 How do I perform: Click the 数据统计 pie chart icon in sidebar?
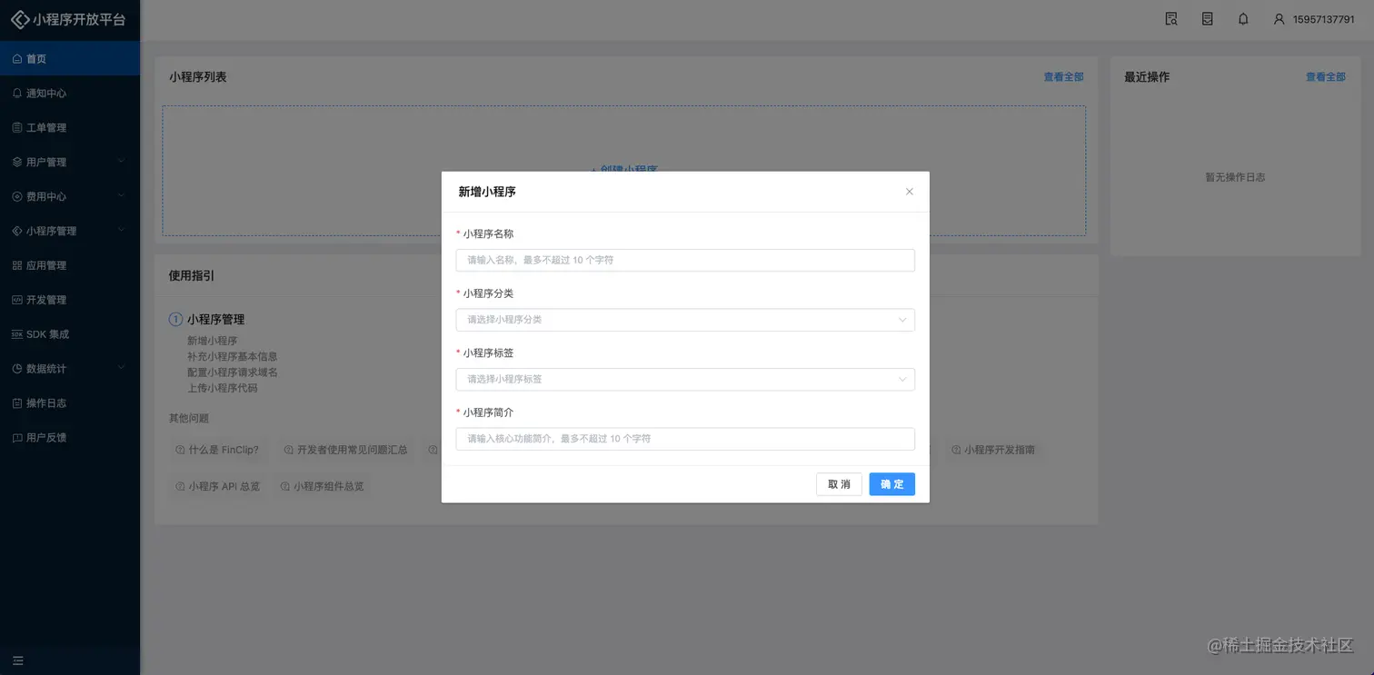pyautogui.click(x=17, y=369)
